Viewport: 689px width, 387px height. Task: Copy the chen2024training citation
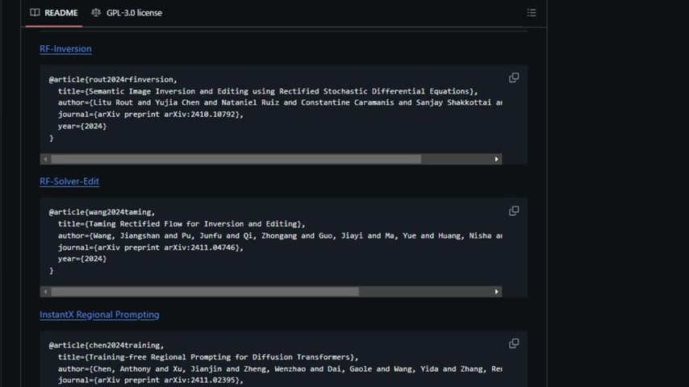(x=514, y=343)
